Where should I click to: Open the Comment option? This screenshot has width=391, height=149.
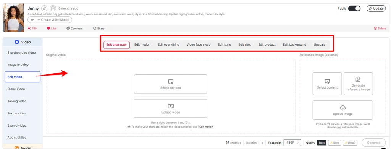tap(74, 28)
